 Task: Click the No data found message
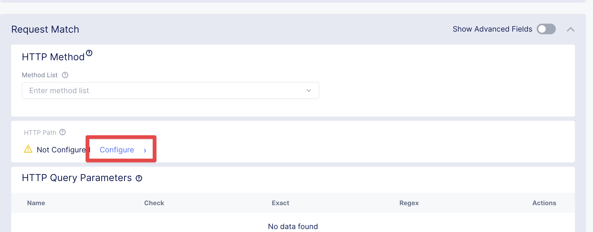tap(293, 226)
